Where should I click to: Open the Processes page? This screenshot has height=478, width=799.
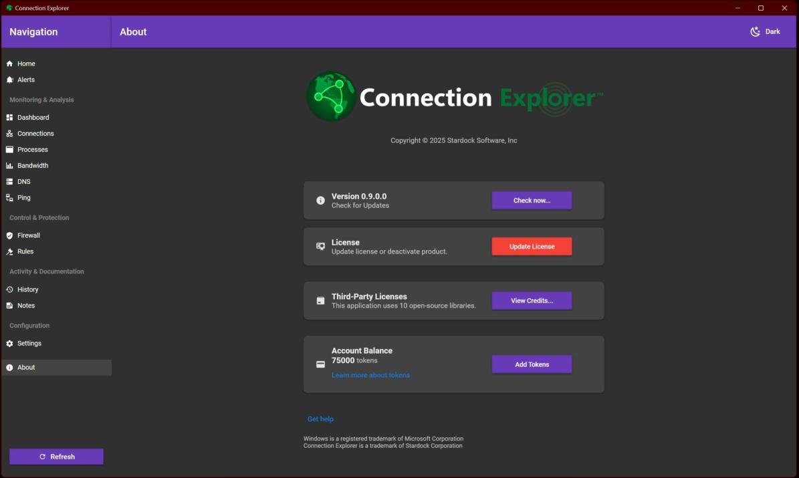[x=32, y=150]
